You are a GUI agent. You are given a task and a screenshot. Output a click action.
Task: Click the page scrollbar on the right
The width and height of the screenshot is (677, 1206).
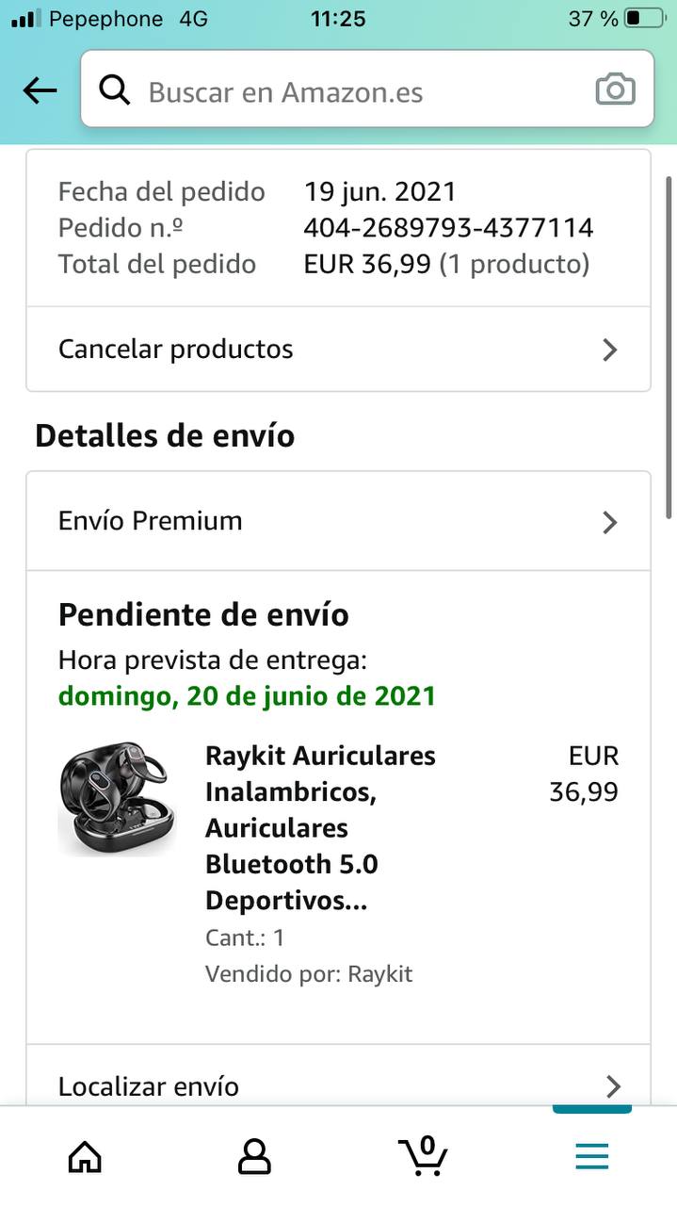(669, 345)
